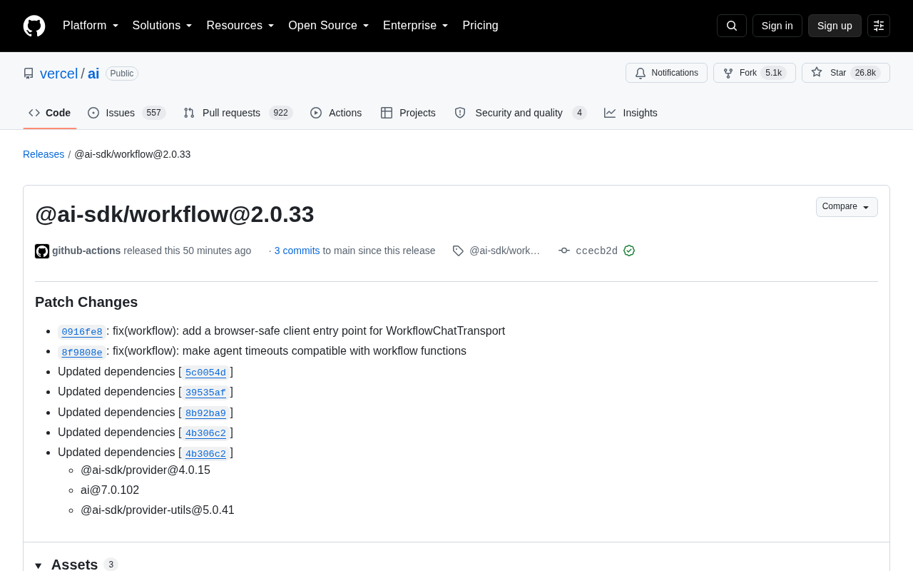Open the Projects tab
This screenshot has width=913, height=571.
pyautogui.click(x=408, y=113)
